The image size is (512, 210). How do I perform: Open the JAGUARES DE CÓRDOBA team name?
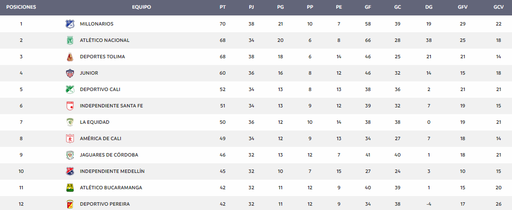(x=109, y=155)
